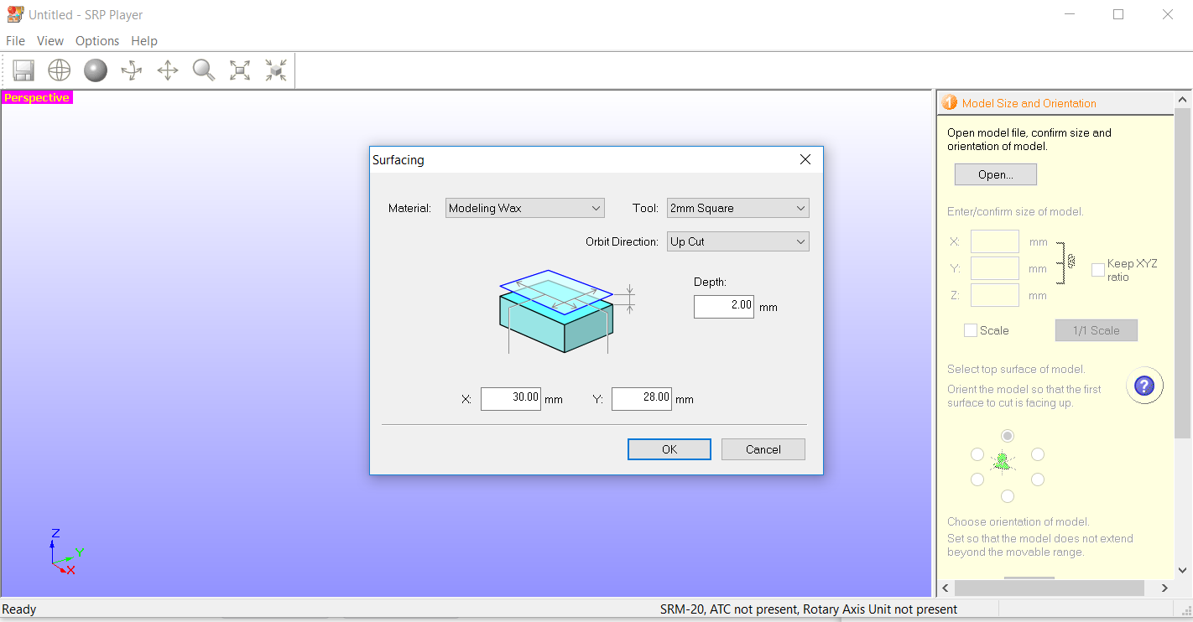
Task: Expand the Orbit Direction dropdown
Action: coord(738,241)
